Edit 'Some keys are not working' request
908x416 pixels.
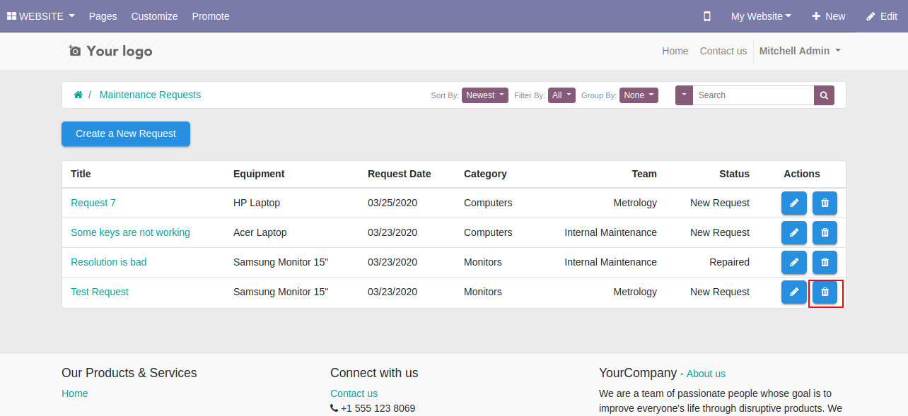[793, 232]
